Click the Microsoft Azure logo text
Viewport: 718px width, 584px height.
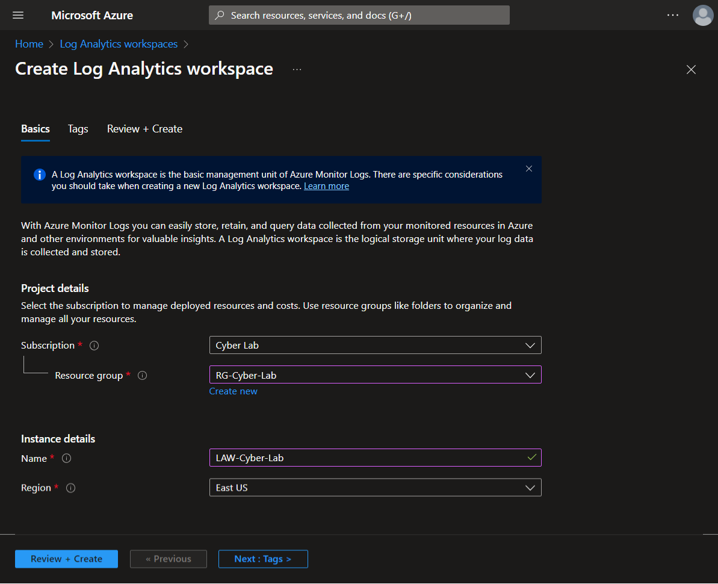click(92, 15)
